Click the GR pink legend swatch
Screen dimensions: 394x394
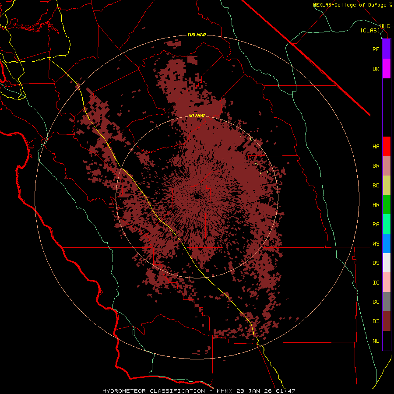387,165
